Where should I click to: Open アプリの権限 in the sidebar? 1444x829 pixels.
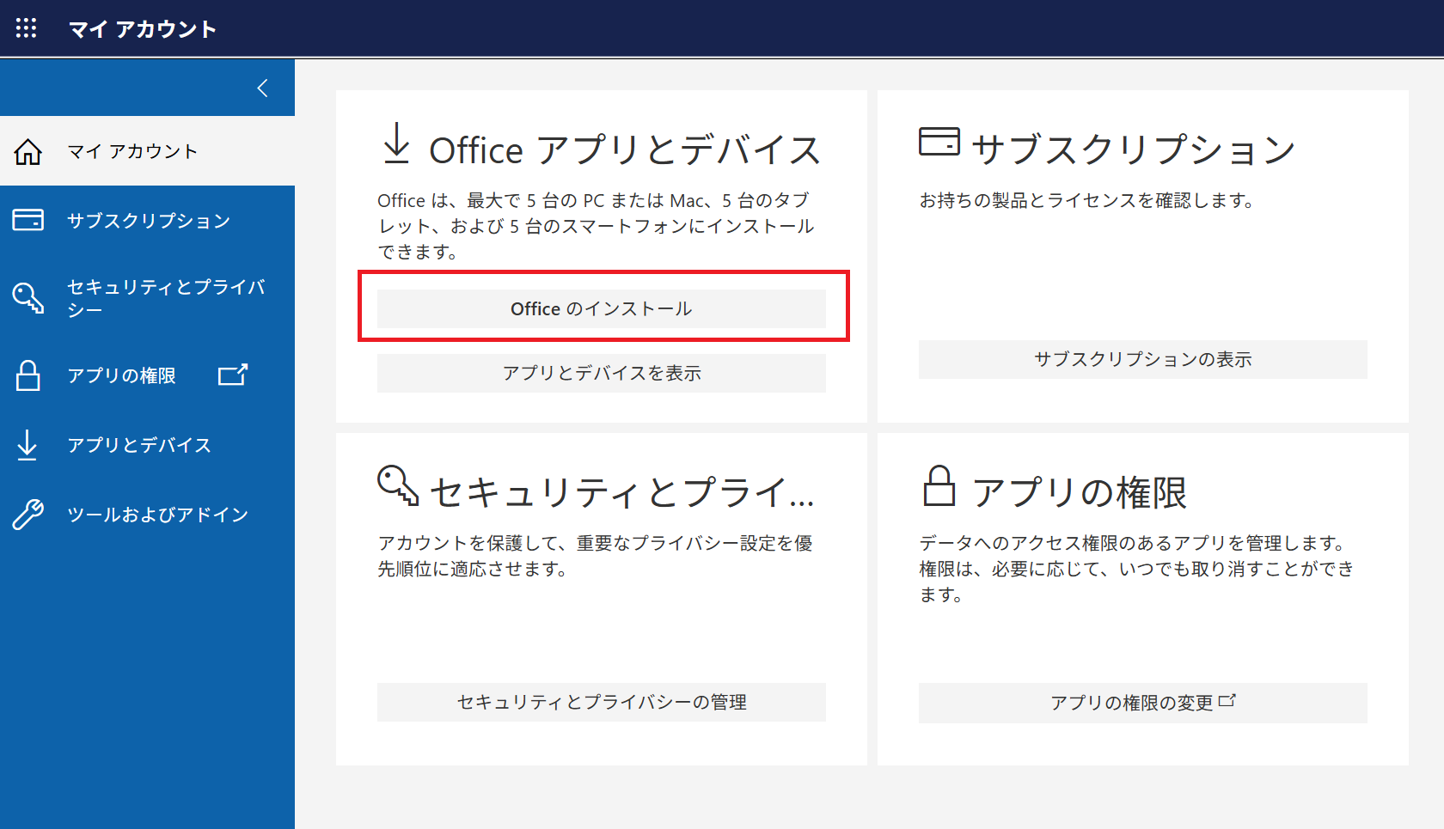pos(147,375)
